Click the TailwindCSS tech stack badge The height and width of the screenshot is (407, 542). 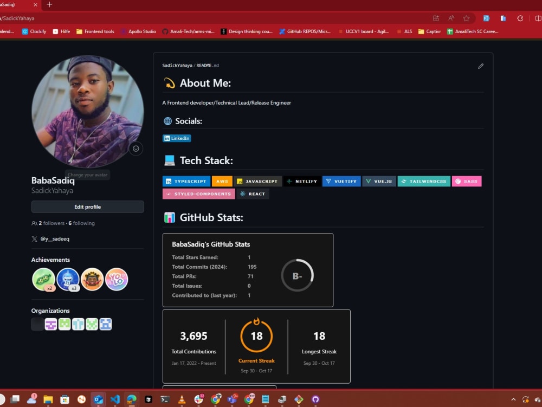(x=424, y=181)
